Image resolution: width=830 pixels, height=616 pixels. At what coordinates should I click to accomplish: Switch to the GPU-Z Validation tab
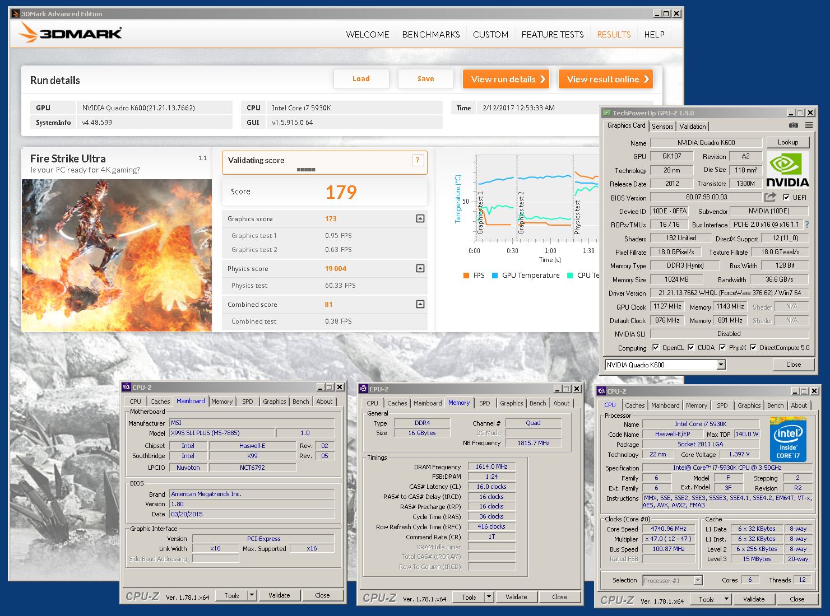[693, 127]
